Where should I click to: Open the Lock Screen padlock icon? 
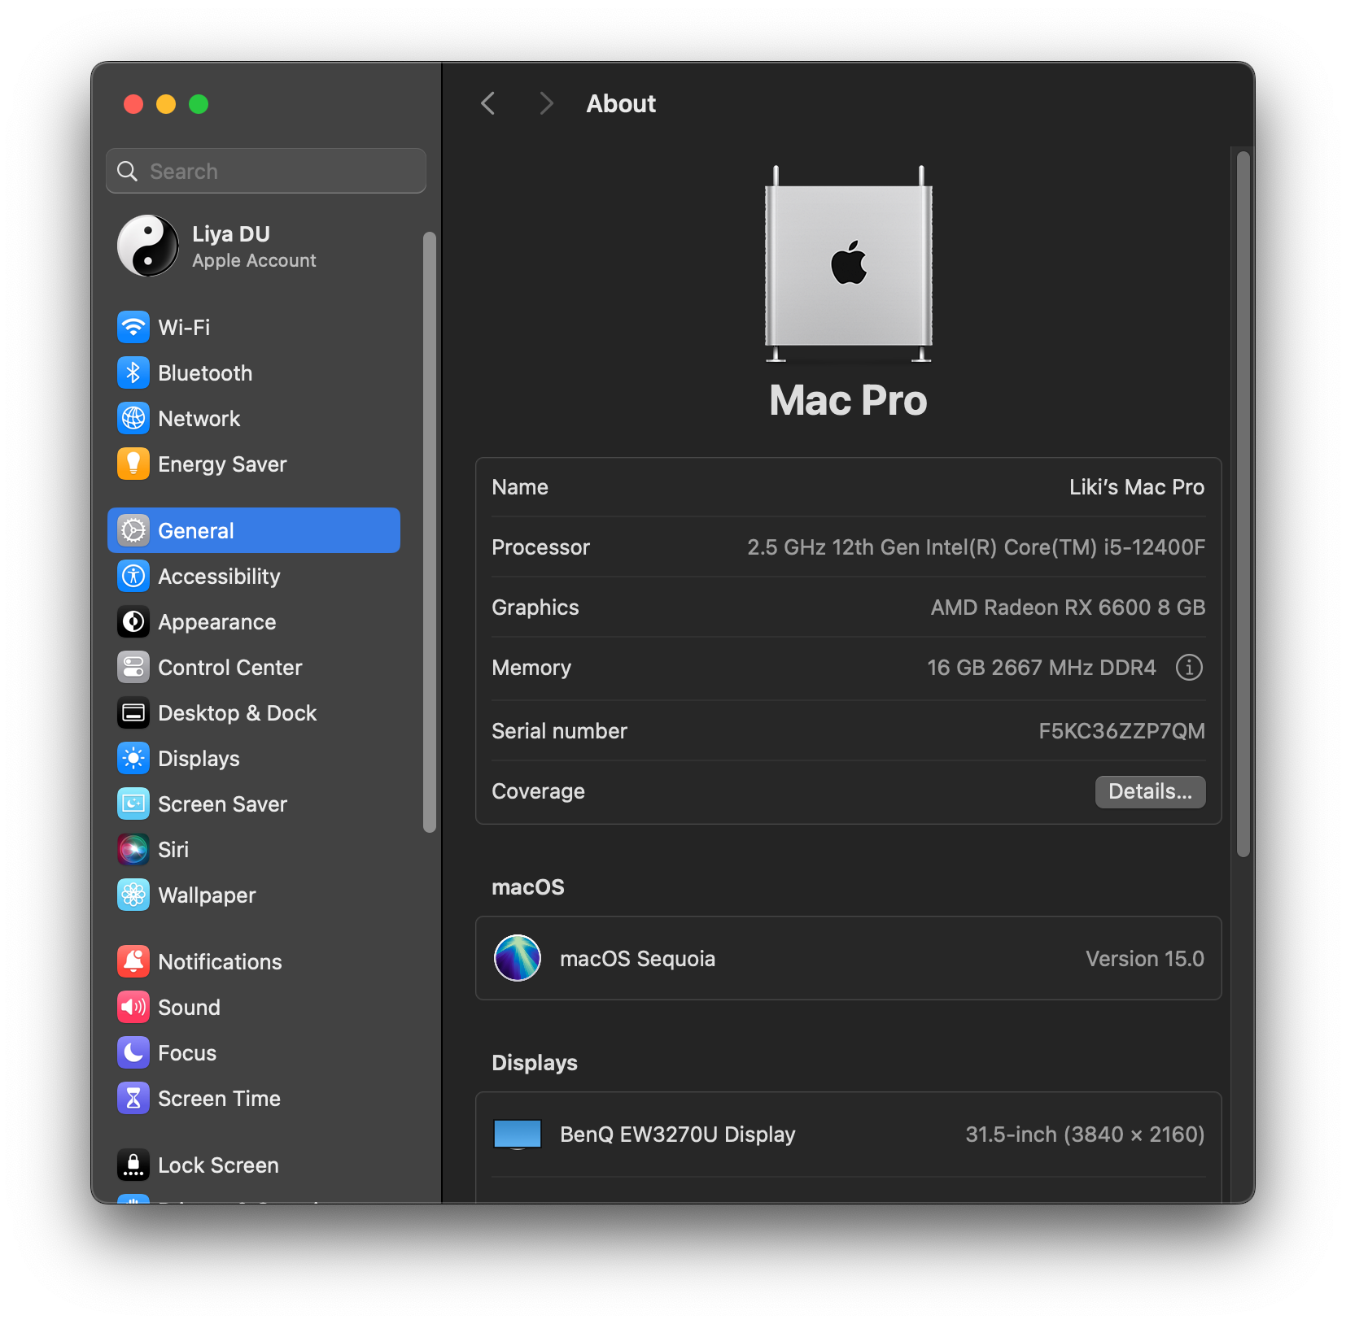point(133,1165)
